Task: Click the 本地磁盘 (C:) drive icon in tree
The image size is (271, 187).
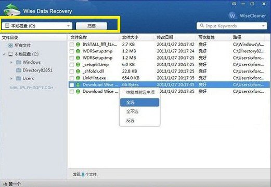Action: [x=10, y=54]
